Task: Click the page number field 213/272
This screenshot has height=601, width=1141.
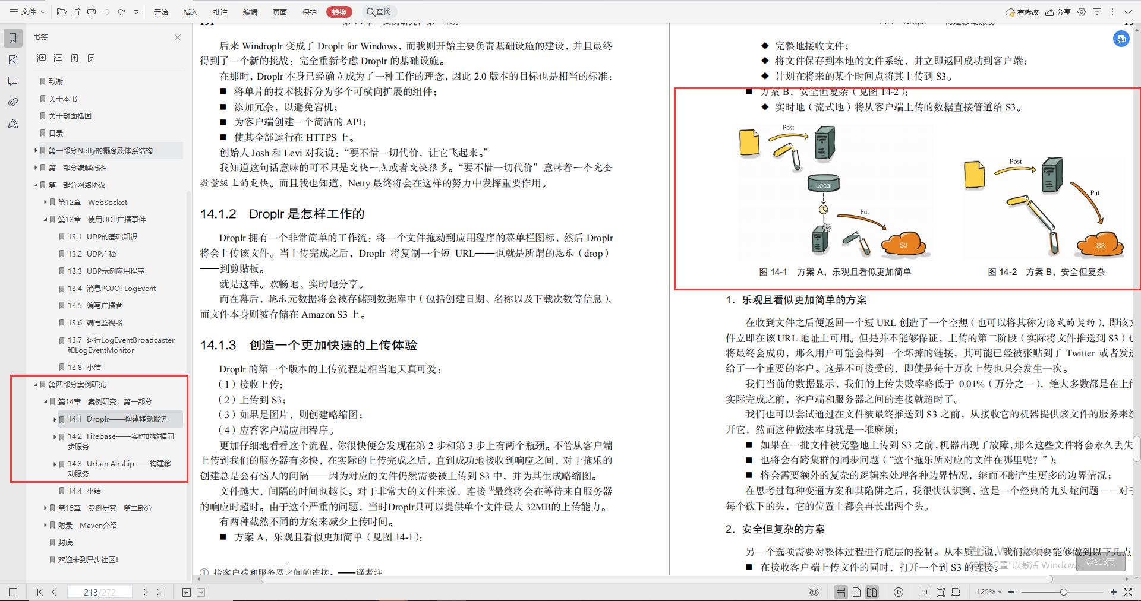Action: (x=100, y=592)
